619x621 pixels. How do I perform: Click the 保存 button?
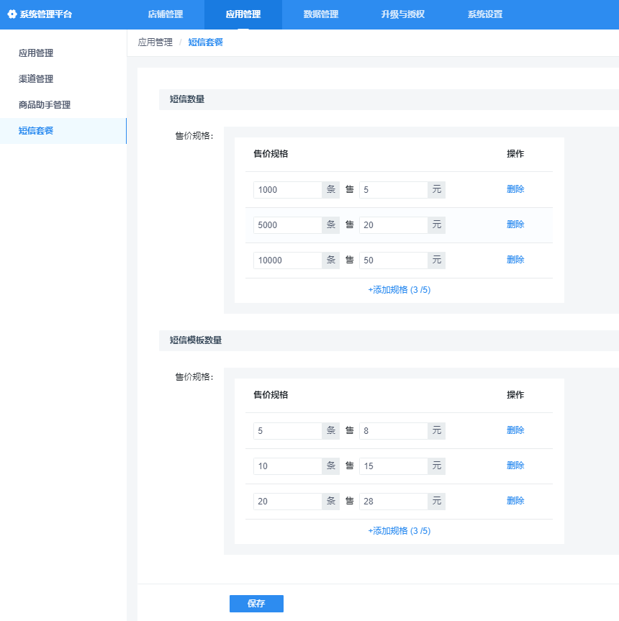[x=256, y=604]
